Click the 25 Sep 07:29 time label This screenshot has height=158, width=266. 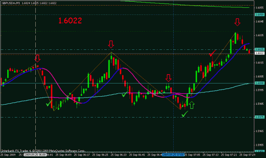tap(247, 155)
